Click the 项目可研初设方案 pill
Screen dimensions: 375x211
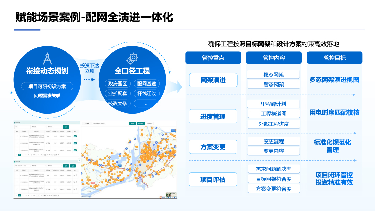(x=47, y=86)
